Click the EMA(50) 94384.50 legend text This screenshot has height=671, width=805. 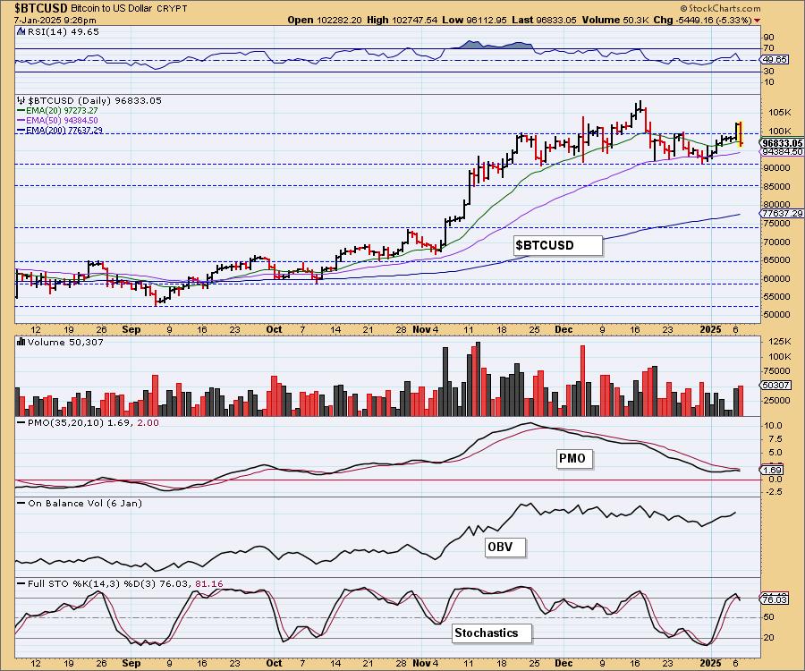coord(62,121)
